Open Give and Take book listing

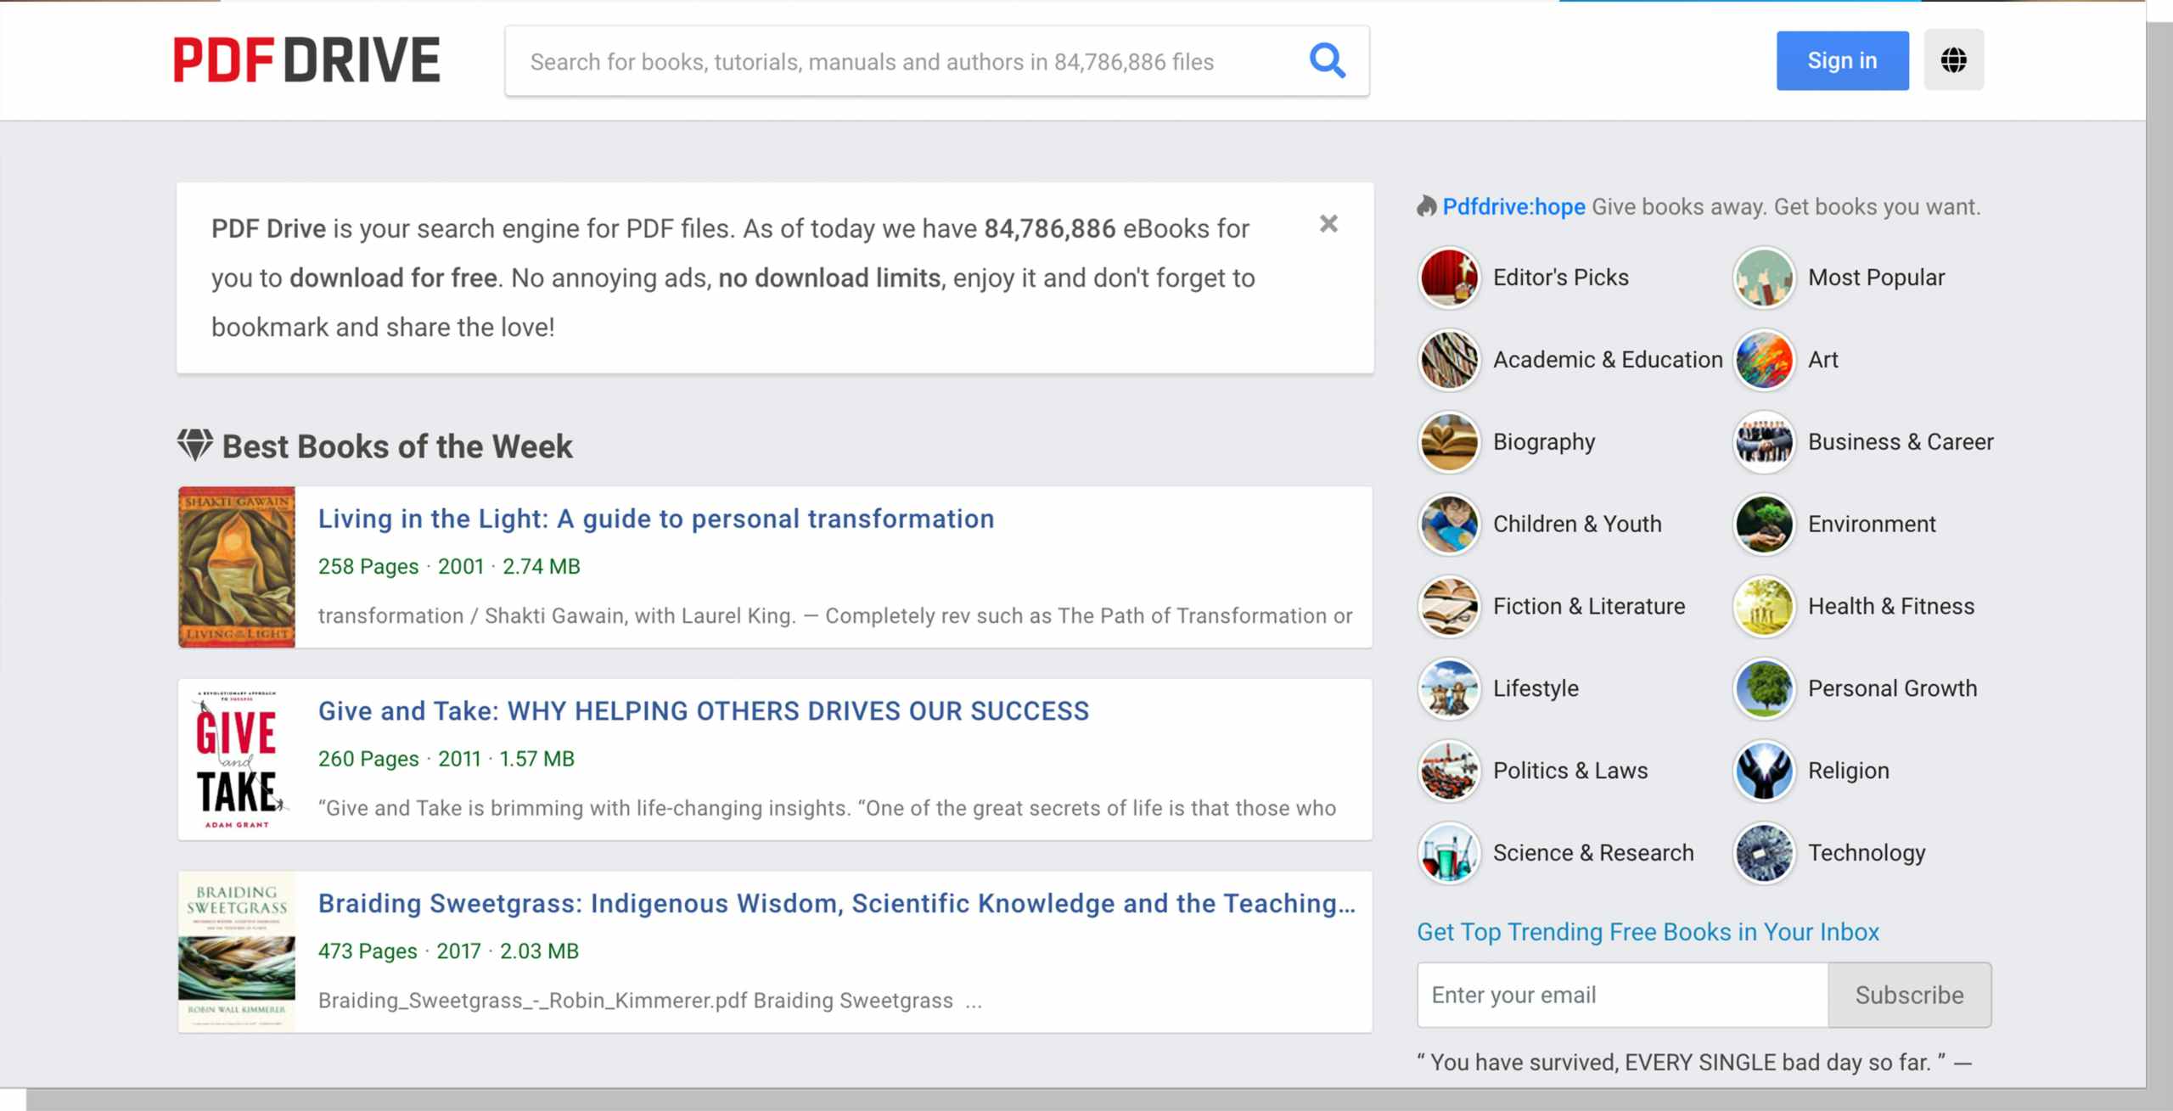coord(703,711)
